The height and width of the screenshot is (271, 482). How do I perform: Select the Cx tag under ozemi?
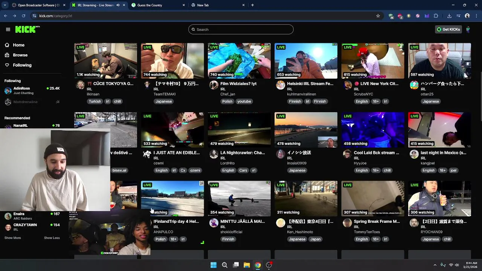tap(183, 170)
